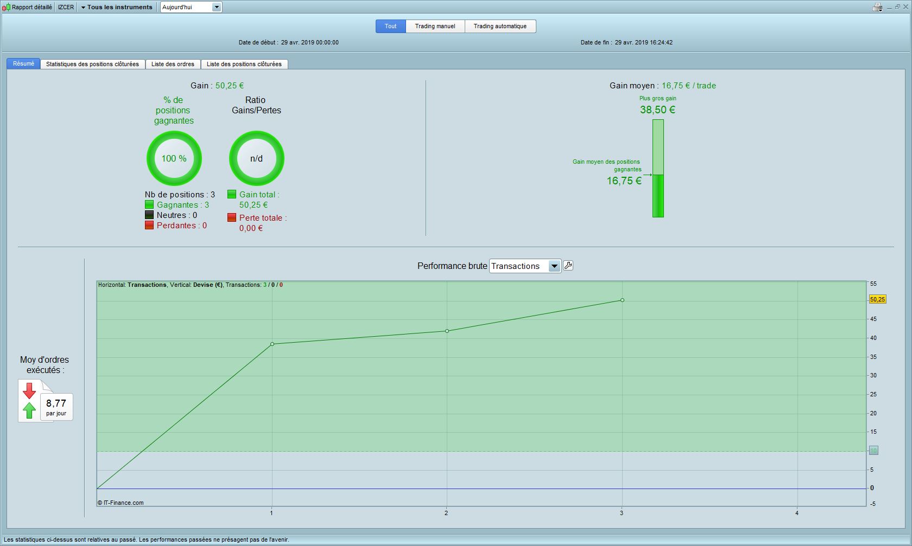912x546 pixels.
Task: Open the print menu via printer icon
Action: [877, 7]
